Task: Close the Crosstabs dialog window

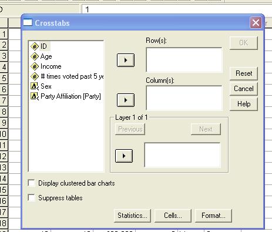Action: [256, 23]
